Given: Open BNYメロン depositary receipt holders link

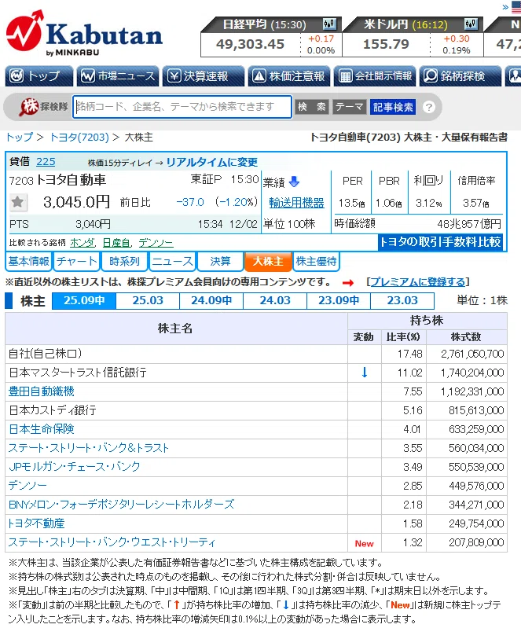Looking at the screenshot, I should (121, 505).
